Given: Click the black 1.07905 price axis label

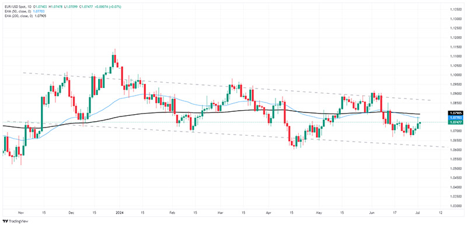Looking at the screenshot, I should pos(455,113).
